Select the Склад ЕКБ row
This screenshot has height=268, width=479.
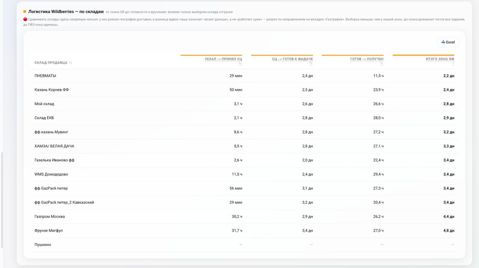coord(244,118)
